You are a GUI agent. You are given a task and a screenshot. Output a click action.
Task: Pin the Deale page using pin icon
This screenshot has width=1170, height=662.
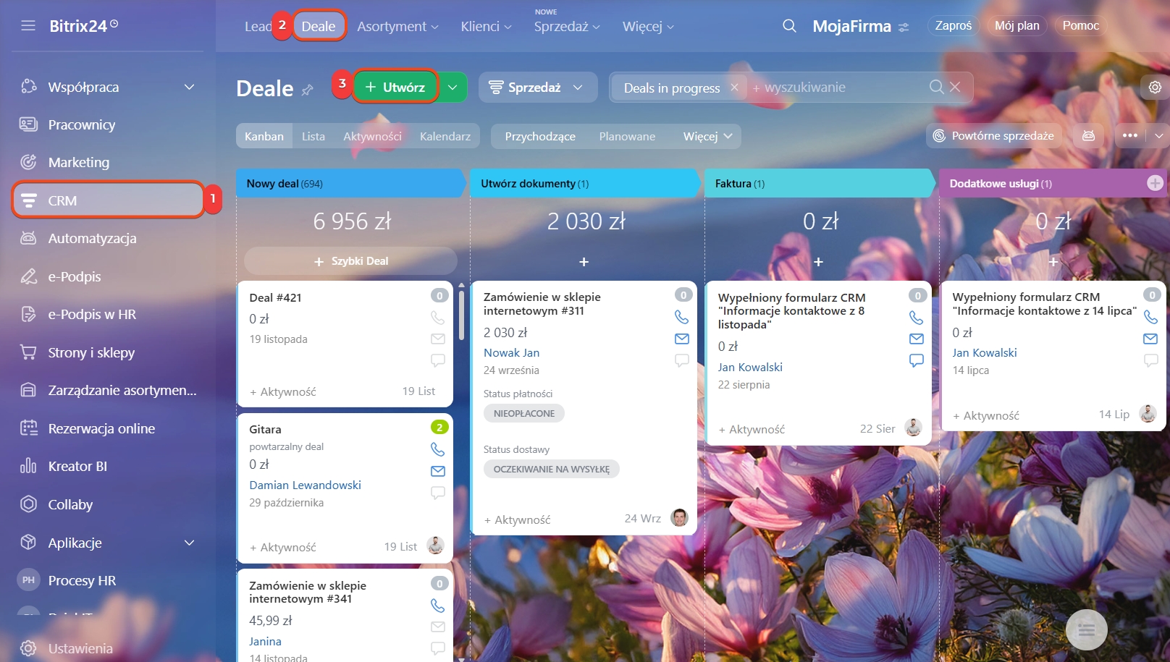pos(308,90)
